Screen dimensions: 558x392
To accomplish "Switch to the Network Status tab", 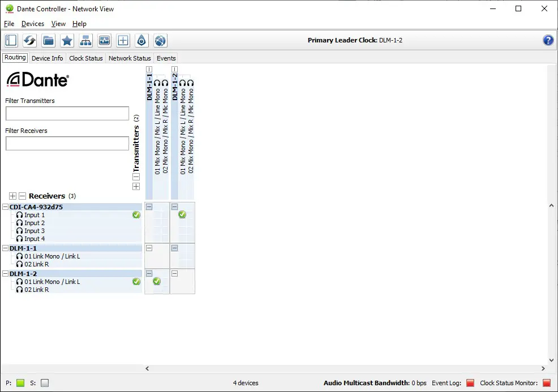I will click(130, 58).
